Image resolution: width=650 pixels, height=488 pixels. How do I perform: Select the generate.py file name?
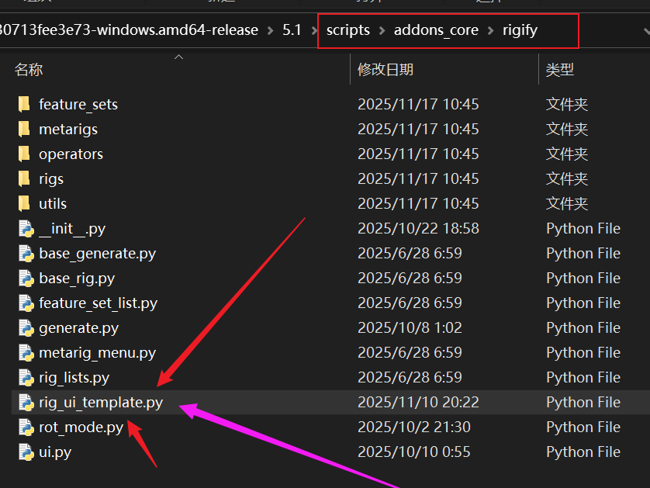click(79, 328)
